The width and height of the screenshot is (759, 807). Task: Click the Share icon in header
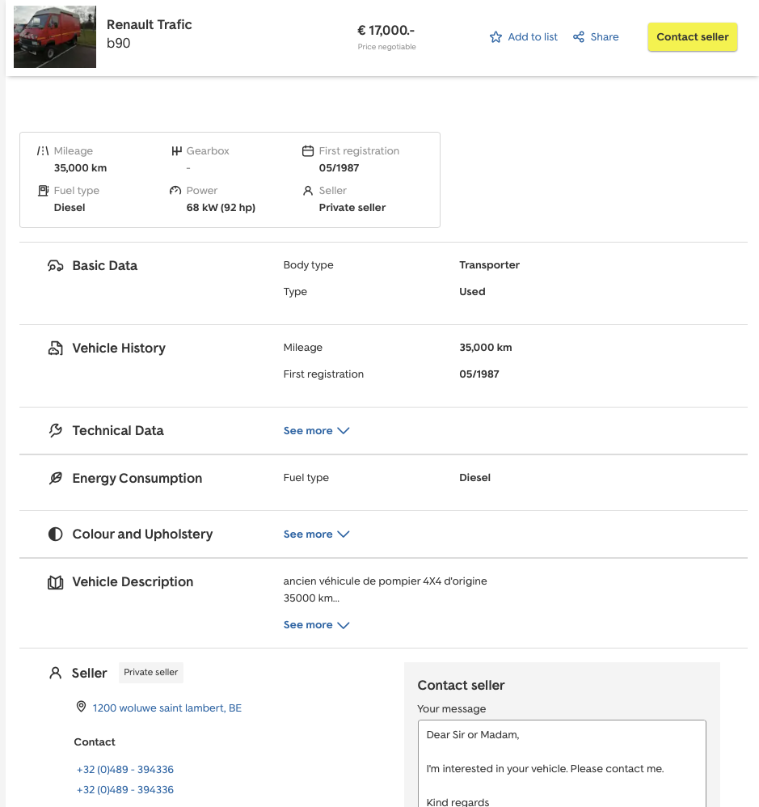(579, 37)
